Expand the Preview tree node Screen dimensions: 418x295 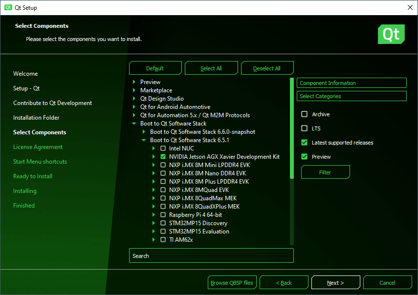134,82
